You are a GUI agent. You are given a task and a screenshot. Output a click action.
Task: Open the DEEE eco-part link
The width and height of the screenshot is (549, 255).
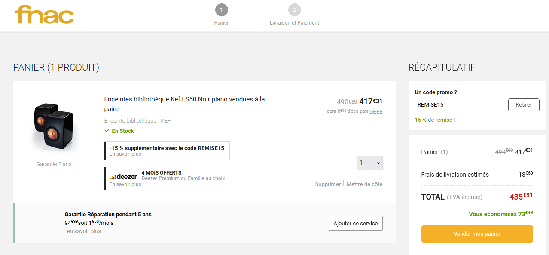point(375,112)
